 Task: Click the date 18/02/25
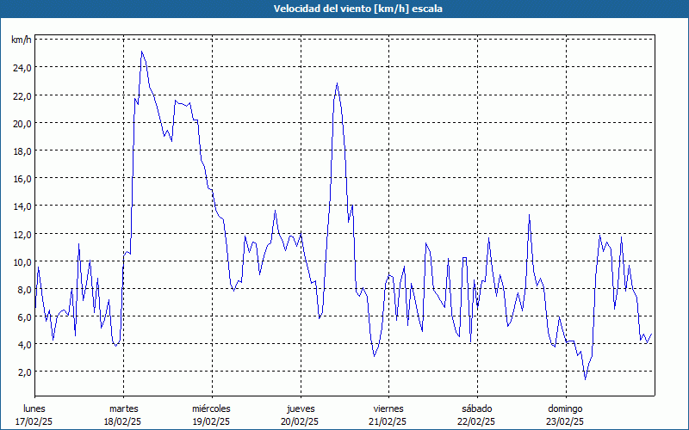(122, 421)
